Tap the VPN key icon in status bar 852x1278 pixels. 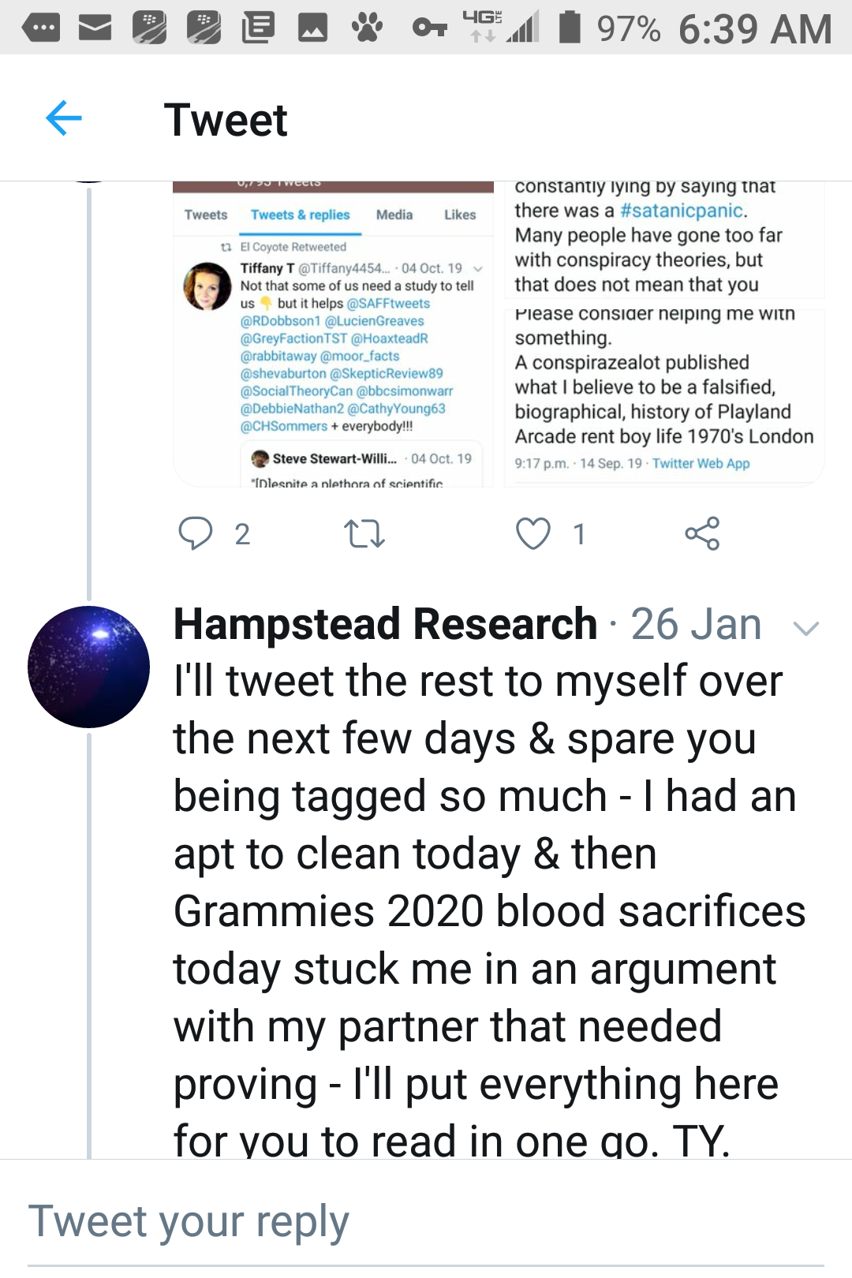(x=429, y=28)
